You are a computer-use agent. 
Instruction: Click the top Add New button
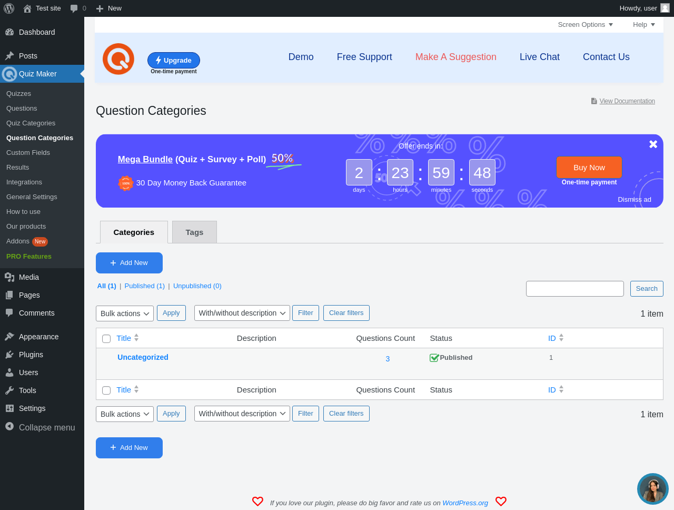[129, 263]
